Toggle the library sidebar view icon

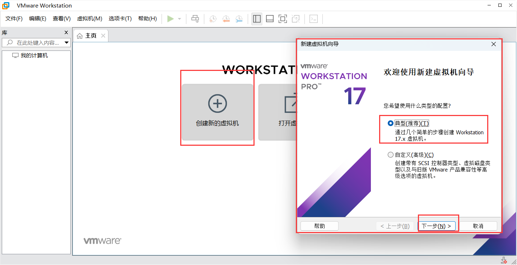pyautogui.click(x=257, y=19)
